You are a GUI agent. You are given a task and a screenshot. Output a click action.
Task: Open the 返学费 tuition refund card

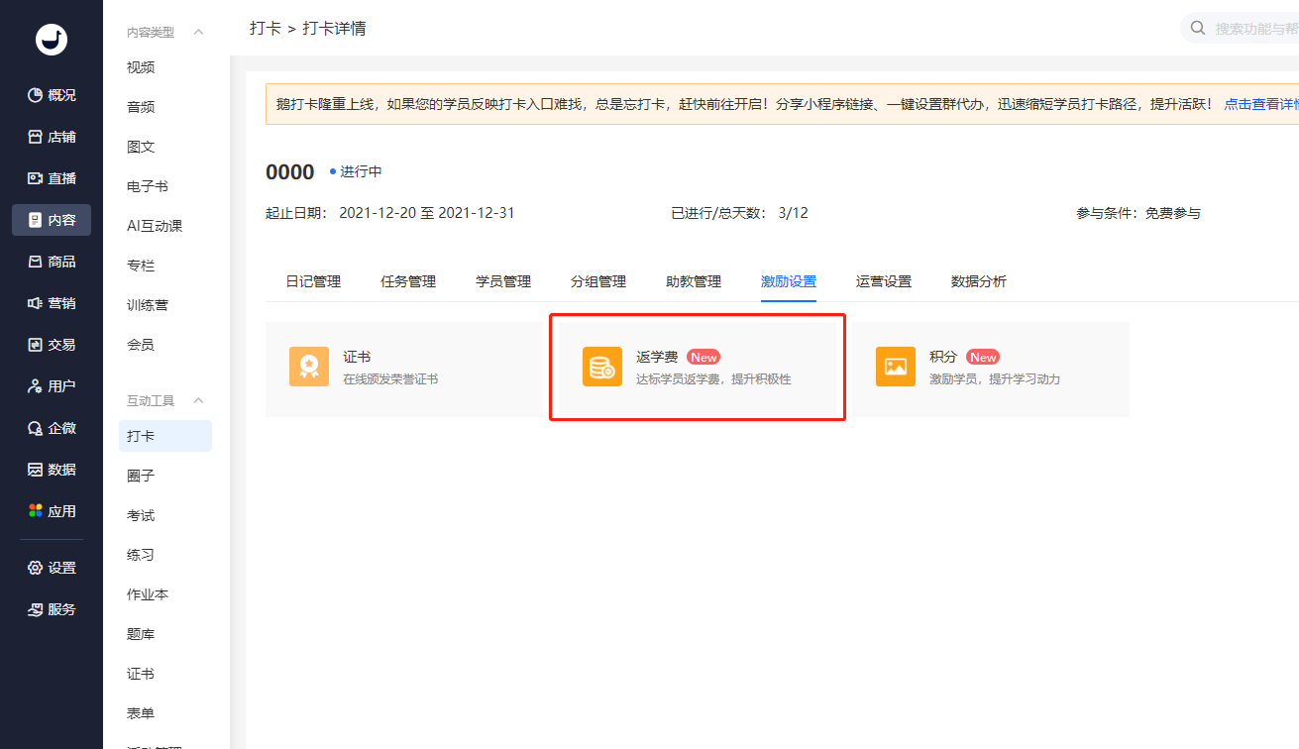pyautogui.click(x=697, y=368)
